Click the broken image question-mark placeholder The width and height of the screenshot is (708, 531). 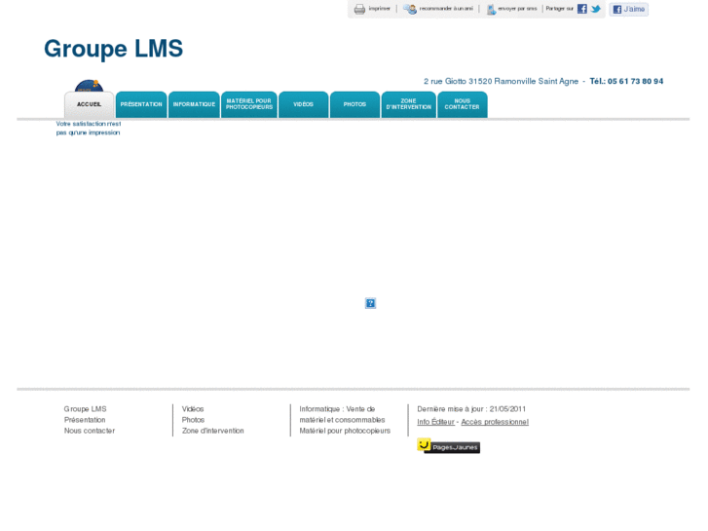pyautogui.click(x=370, y=303)
